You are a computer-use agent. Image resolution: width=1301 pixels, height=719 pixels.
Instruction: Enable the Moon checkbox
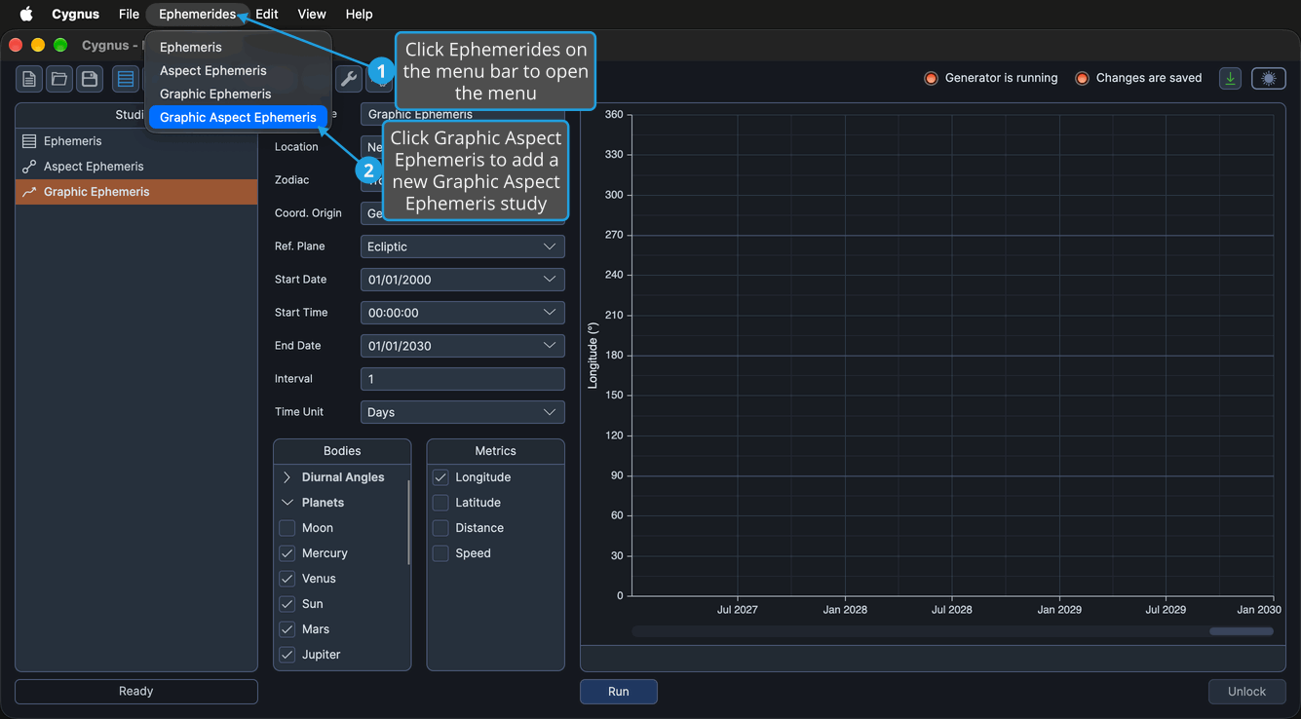tap(287, 528)
